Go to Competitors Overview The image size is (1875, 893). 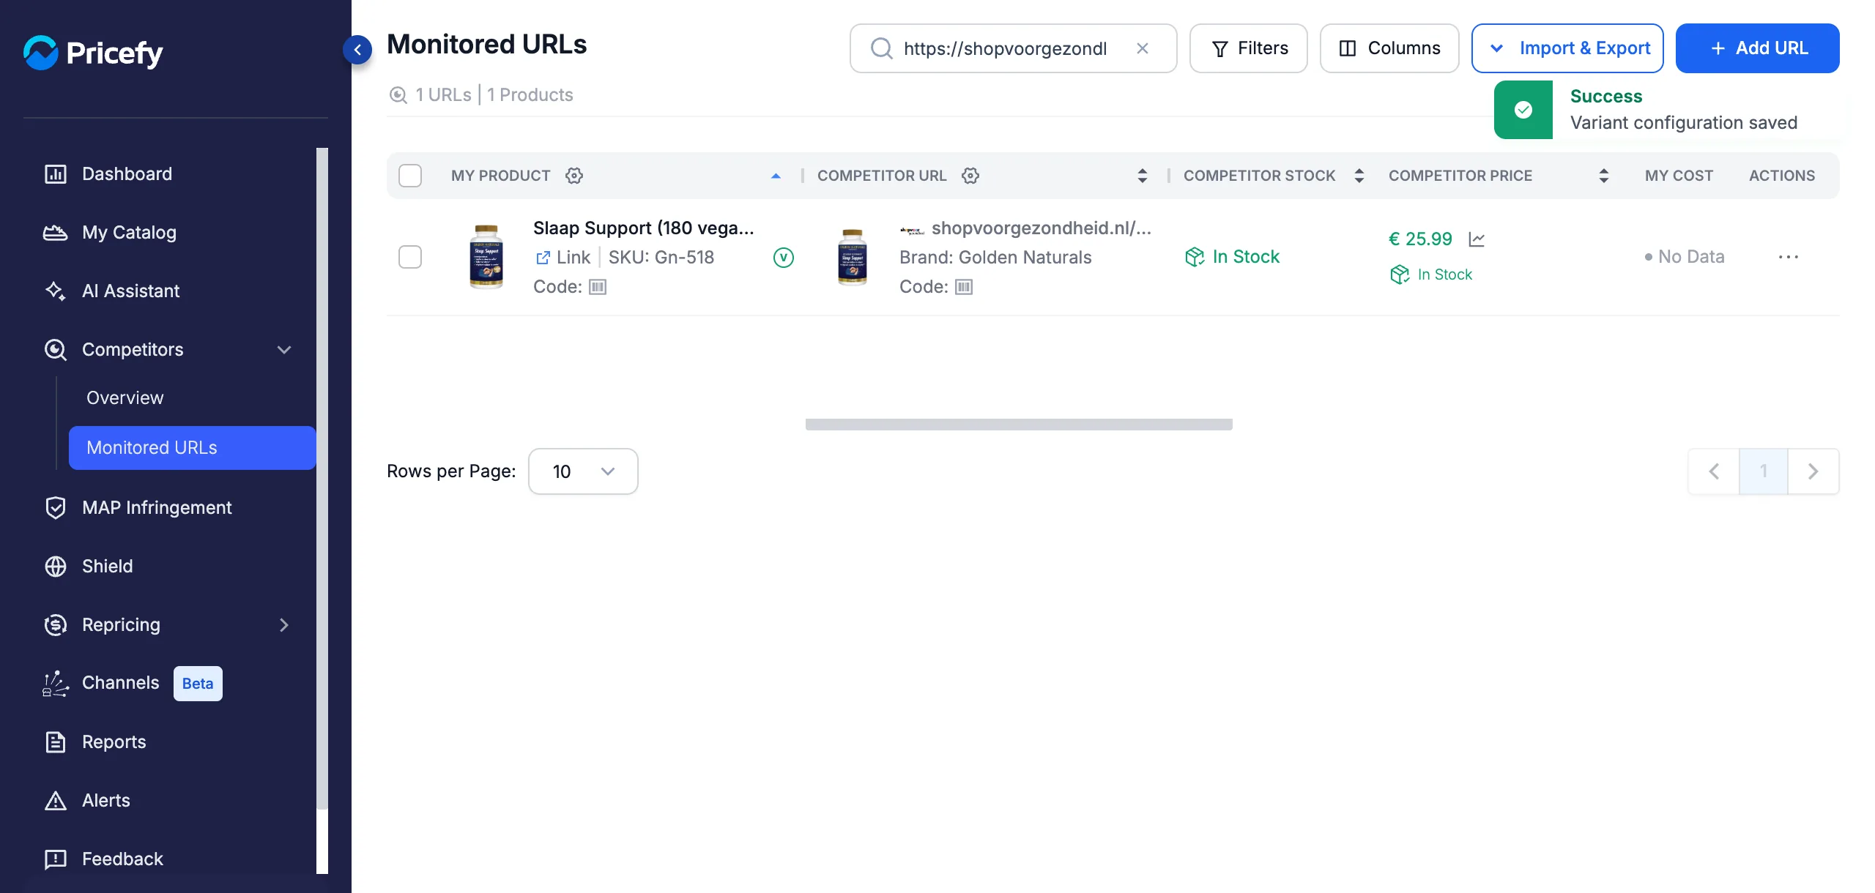[125, 397]
